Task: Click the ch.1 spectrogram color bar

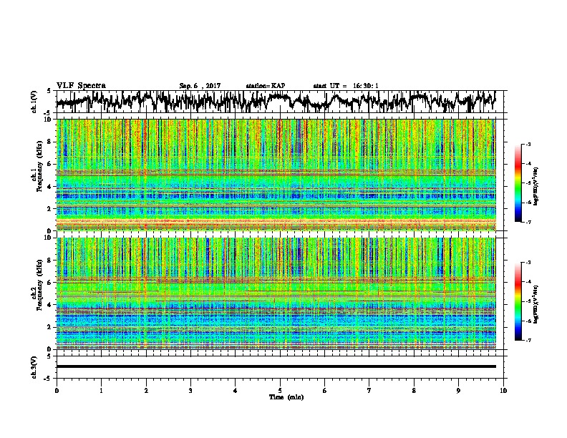Action: (518, 183)
